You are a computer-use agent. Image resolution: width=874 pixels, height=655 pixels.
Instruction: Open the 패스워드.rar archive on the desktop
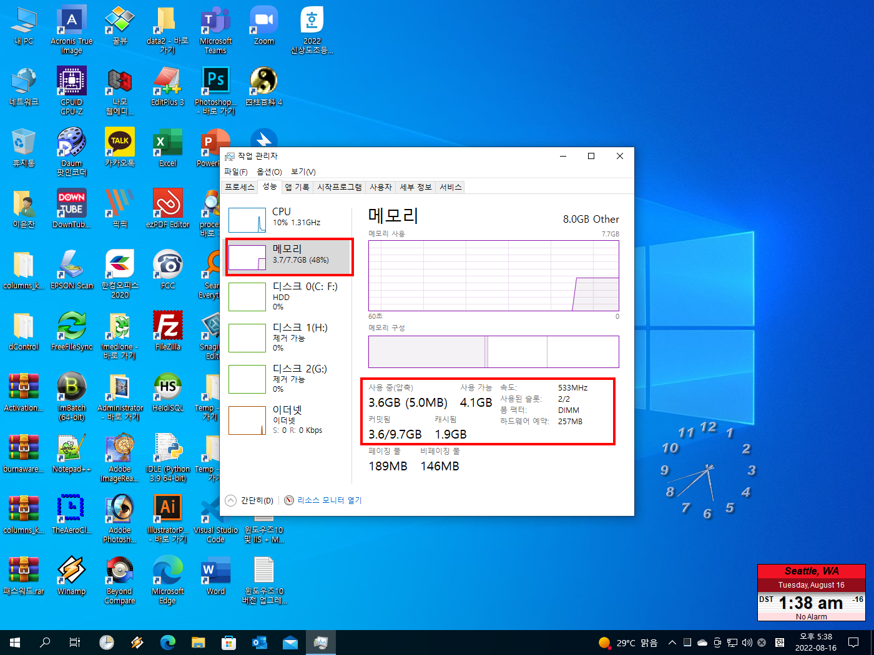24,576
